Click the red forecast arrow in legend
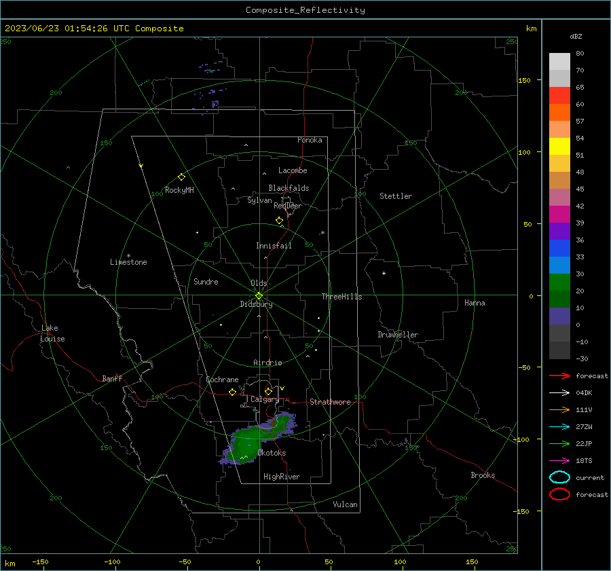 pos(559,375)
